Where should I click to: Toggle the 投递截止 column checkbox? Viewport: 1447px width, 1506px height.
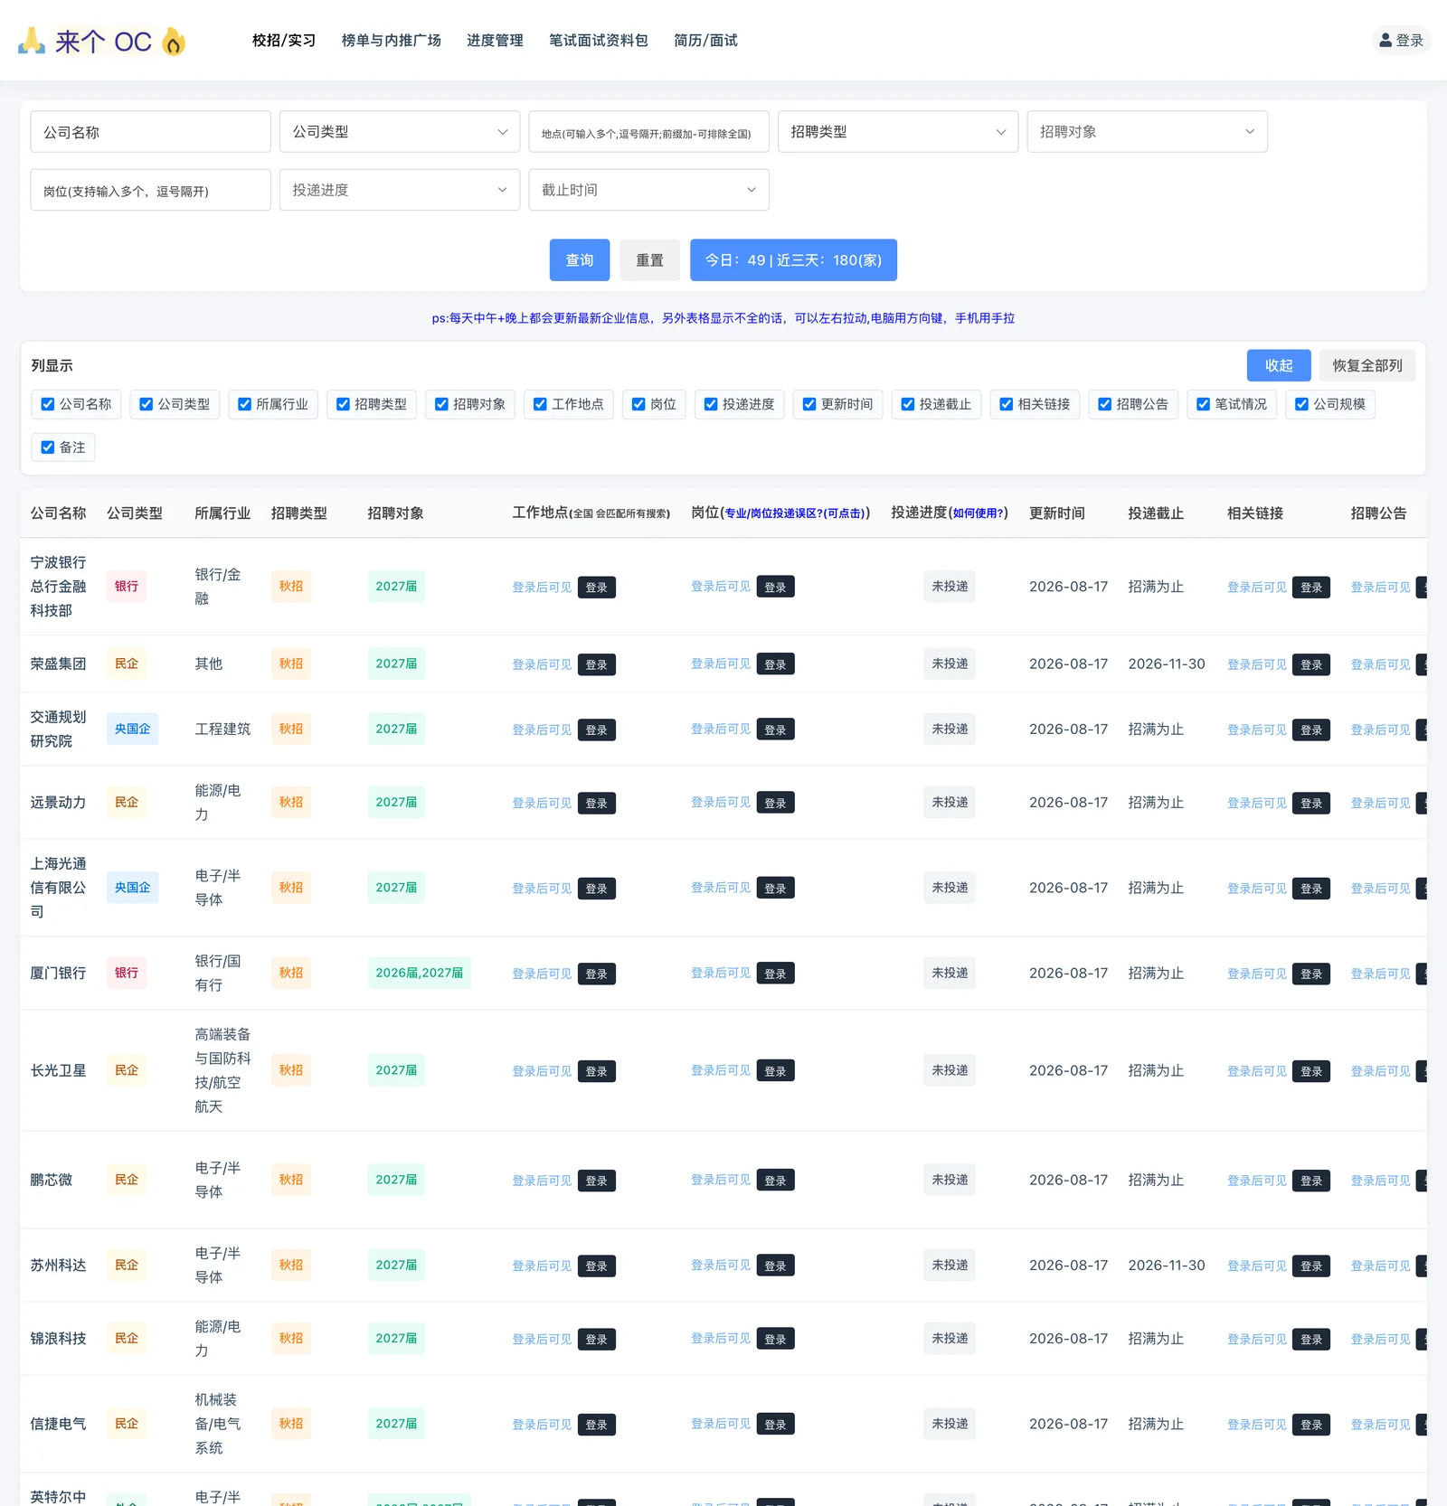tap(908, 404)
